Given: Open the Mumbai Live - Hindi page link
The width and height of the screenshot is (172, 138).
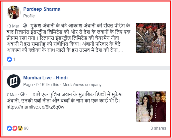Looking at the screenshot, I should [46, 78].
